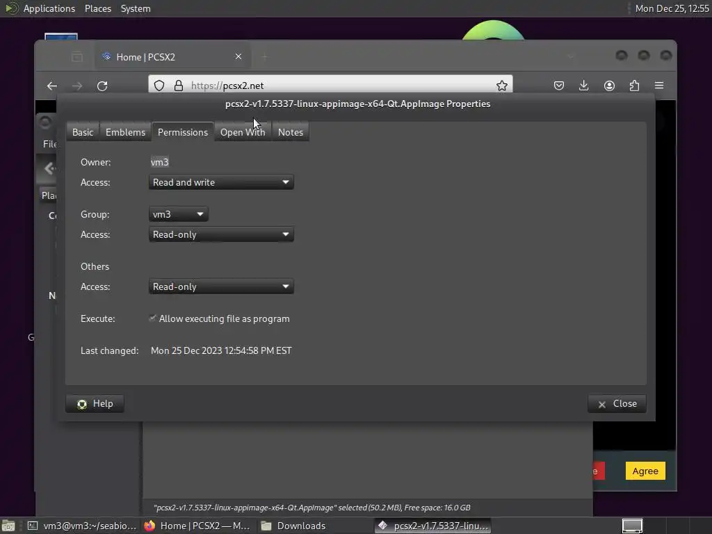Screen dimensions: 712x534
Task: Switch to Firefox Home | PCSX2 in taskbar
Action: click(197, 526)
